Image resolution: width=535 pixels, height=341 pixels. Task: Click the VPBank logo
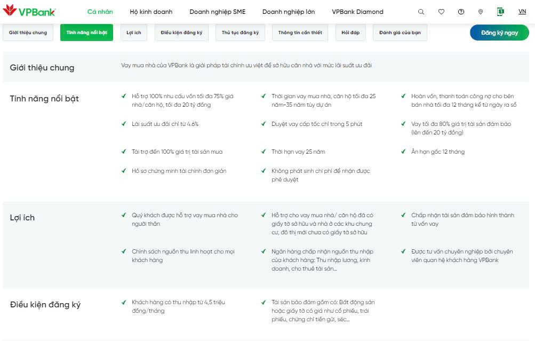[x=29, y=11]
